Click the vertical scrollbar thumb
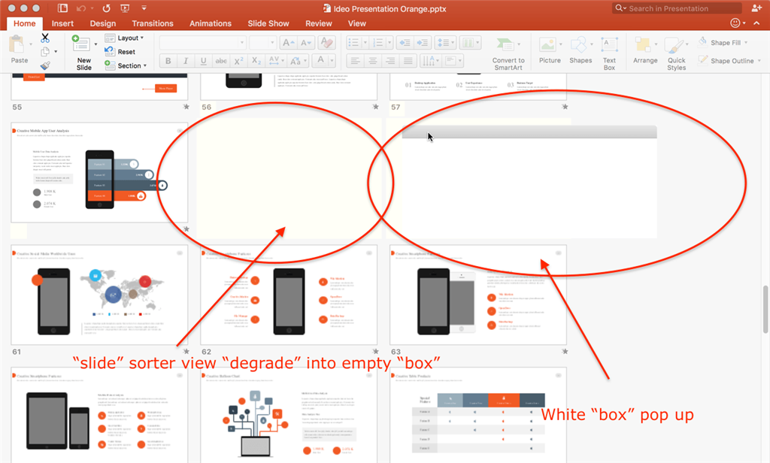This screenshot has width=770, height=463. pyautogui.click(x=765, y=310)
